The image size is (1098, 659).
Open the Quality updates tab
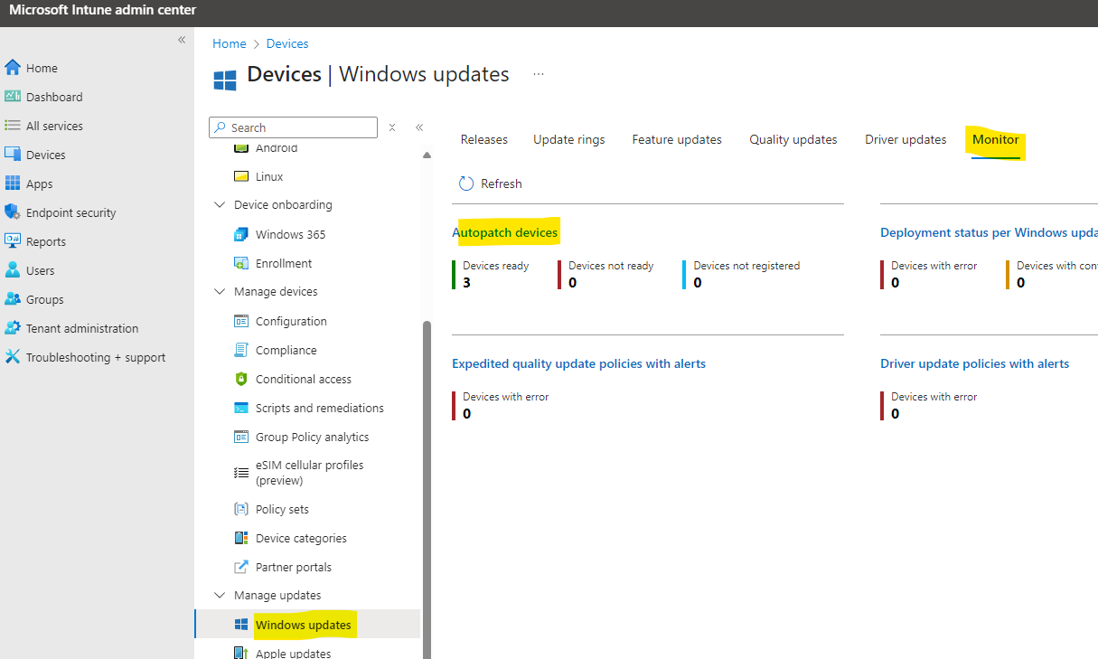(x=793, y=139)
